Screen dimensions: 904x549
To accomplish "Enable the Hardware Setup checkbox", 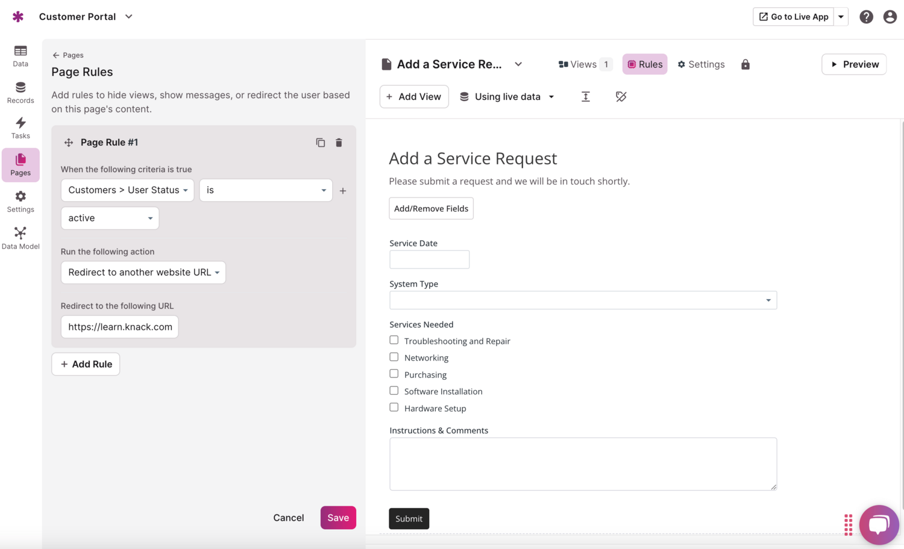I will (394, 408).
